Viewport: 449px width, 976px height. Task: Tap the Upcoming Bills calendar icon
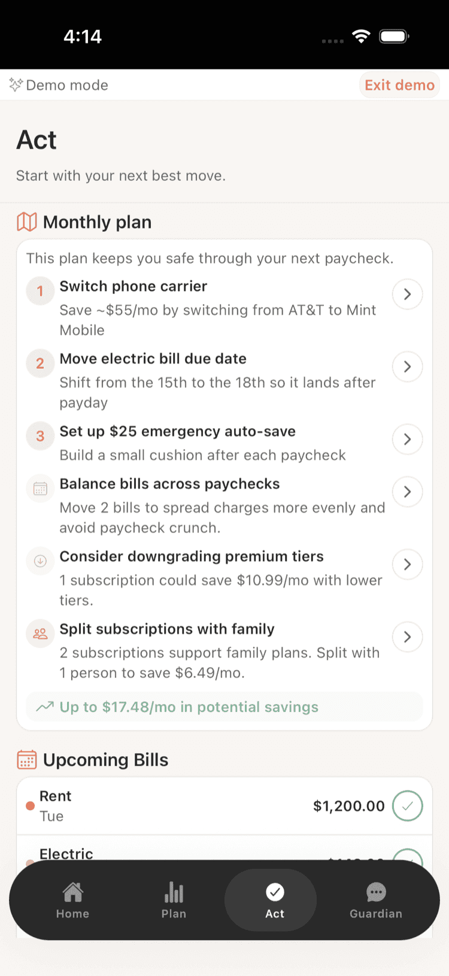pyautogui.click(x=27, y=760)
